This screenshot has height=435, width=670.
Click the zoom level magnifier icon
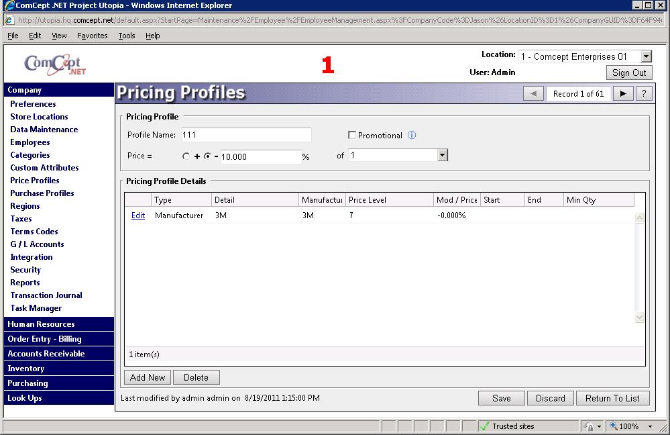[x=613, y=426]
